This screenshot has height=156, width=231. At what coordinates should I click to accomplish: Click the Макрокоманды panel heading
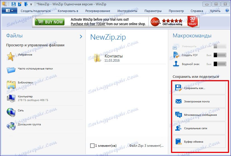coord(192,36)
